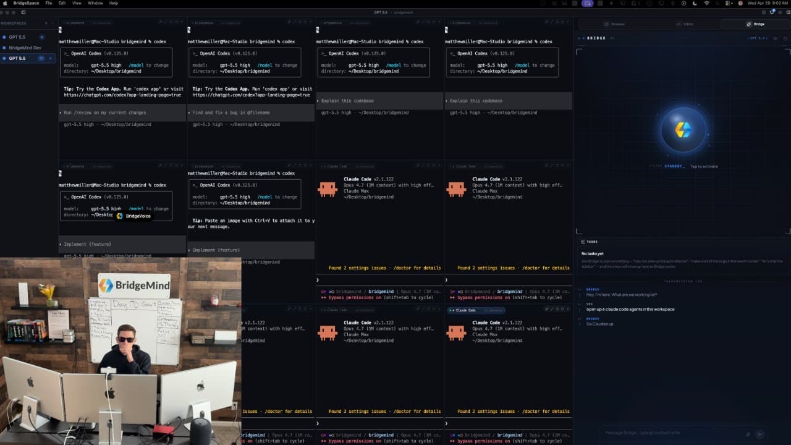Open Control Center in the menu bar
Screen dimensions: 791x445
click(729, 3)
